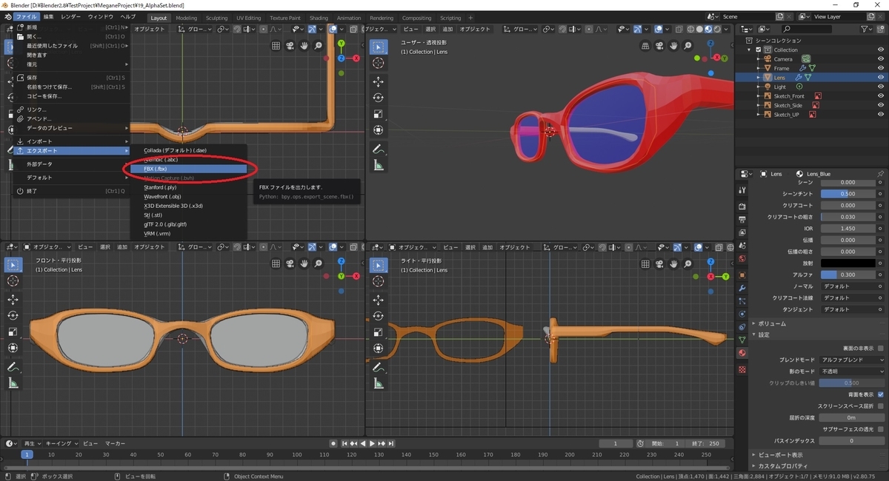Click the アルファ slider set to 0.300

pyautogui.click(x=848, y=275)
